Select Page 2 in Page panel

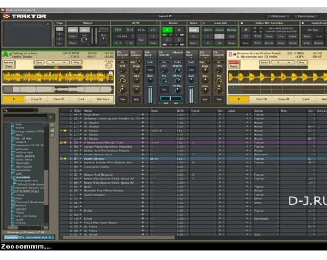point(60,34)
